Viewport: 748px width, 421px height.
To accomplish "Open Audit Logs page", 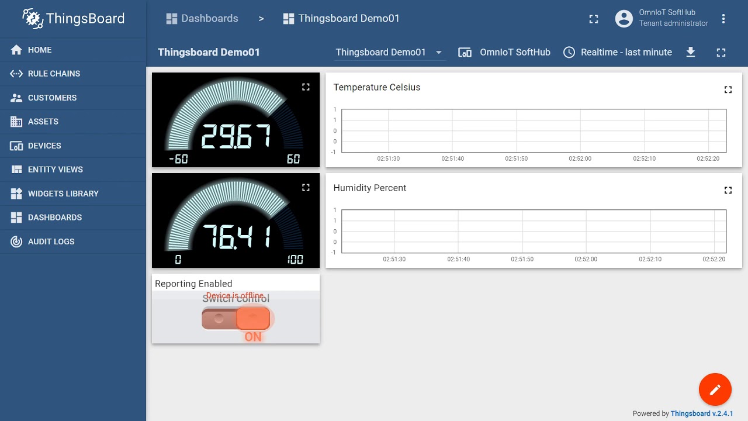I will click(73, 241).
